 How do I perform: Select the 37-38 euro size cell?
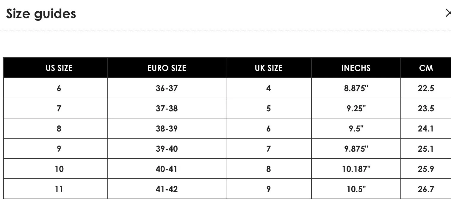(x=167, y=108)
